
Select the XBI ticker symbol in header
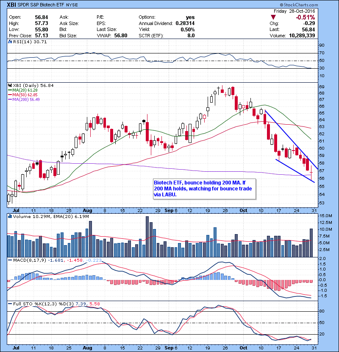pos(11,5)
